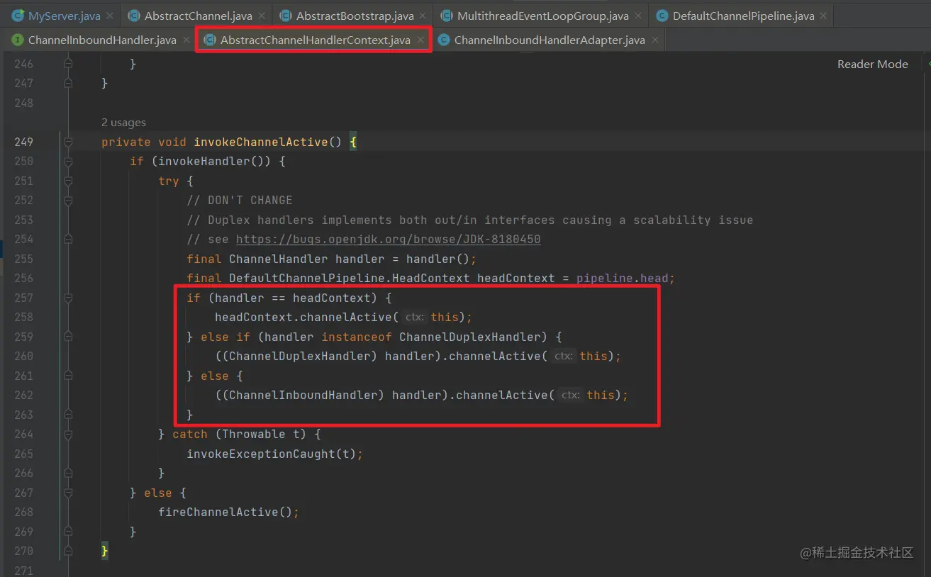Collapse the catch block at line 264
Viewport: 931px width, 577px height.
point(69,434)
